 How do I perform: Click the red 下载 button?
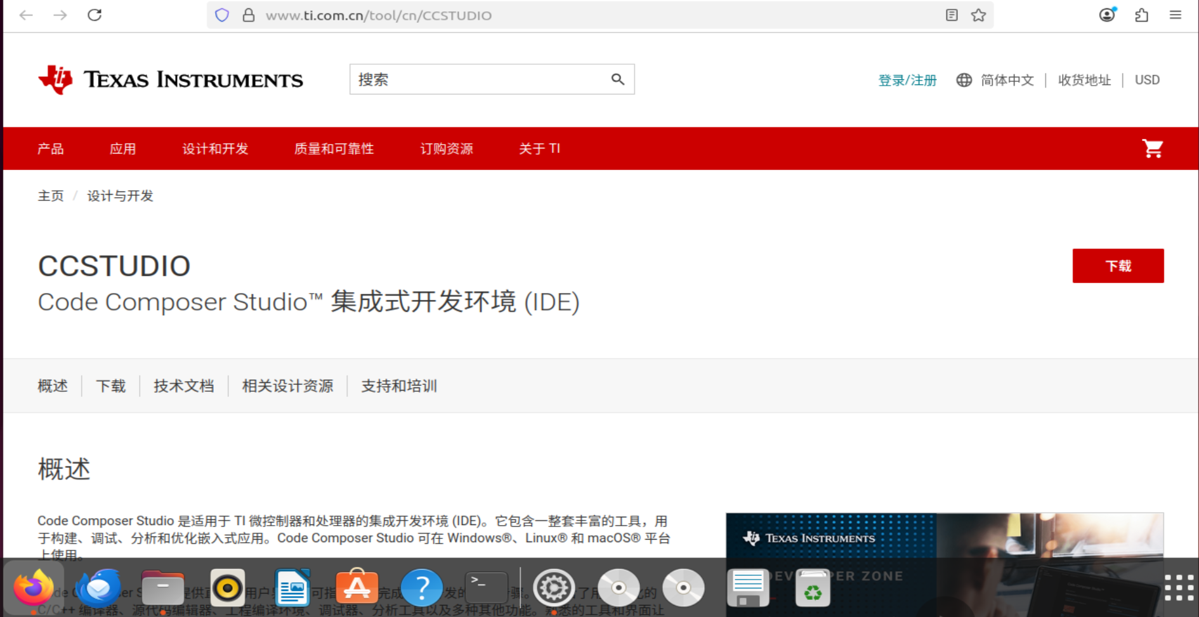click(x=1118, y=266)
